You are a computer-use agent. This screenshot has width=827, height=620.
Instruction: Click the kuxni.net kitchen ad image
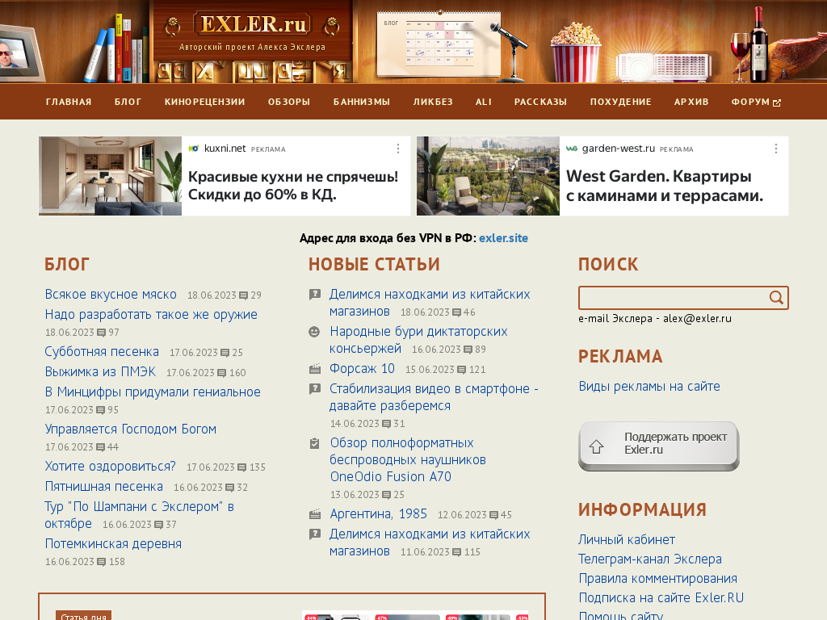110,176
